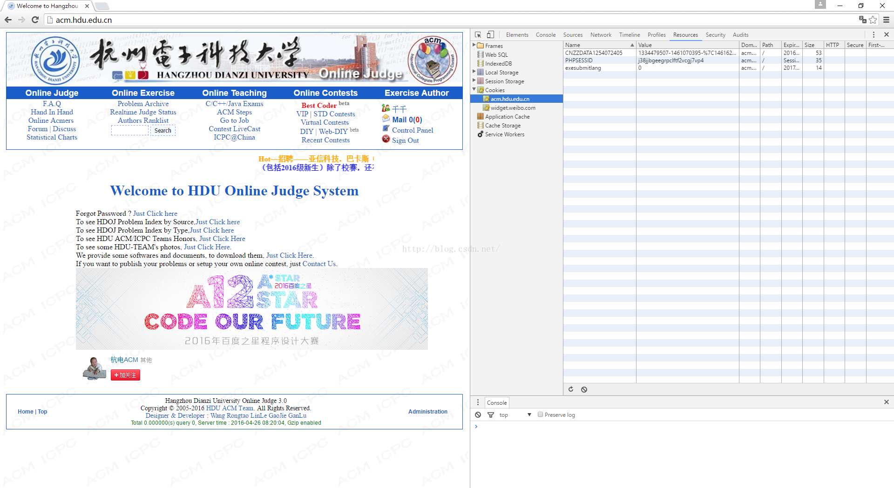Open console drawer options menu
The image size is (894, 488).
tap(478, 402)
